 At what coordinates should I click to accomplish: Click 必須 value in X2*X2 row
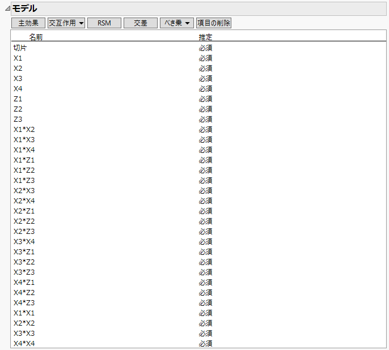pyautogui.click(x=205, y=323)
